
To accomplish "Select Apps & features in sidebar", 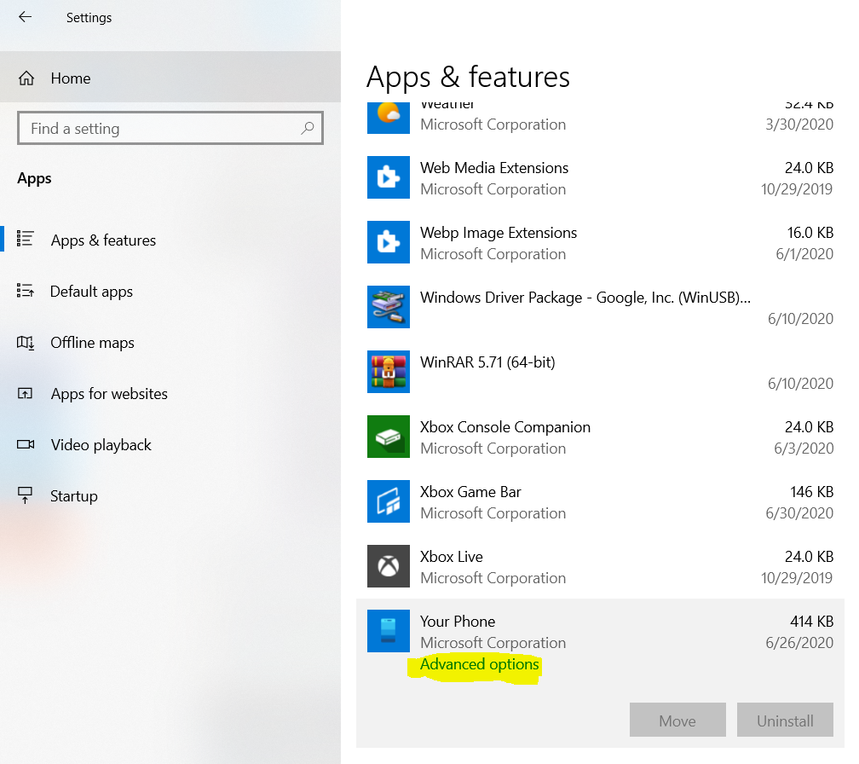I will (x=170, y=240).
